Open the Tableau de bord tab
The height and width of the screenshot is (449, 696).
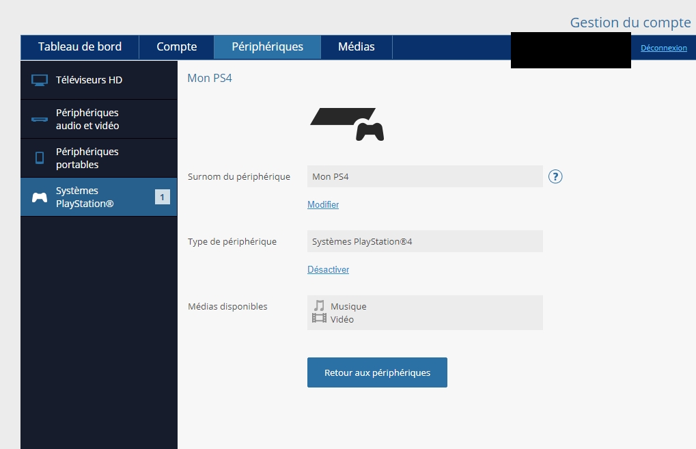(x=80, y=47)
